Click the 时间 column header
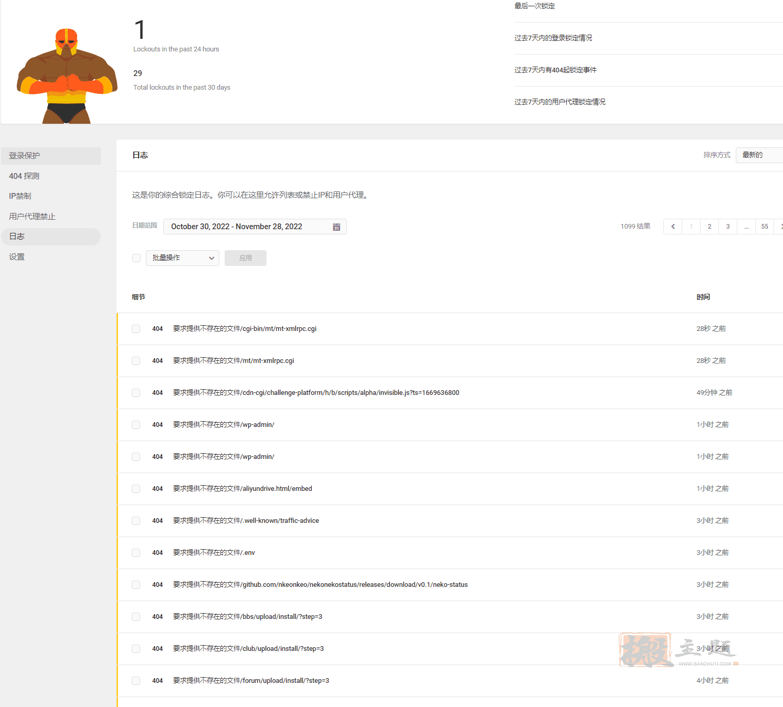 703,297
